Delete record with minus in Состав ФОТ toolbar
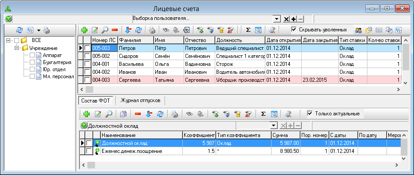This screenshot has width=414, height=175. point(138,114)
